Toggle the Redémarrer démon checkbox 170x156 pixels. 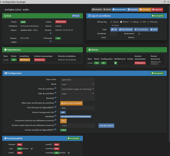click(139, 34)
